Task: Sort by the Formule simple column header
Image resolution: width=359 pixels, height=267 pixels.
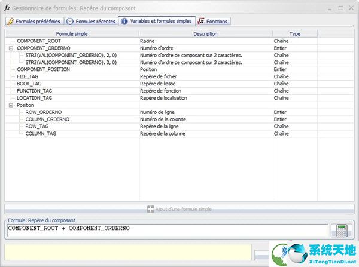Action: coord(72,34)
